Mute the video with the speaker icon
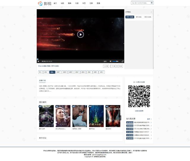 tap(110, 61)
